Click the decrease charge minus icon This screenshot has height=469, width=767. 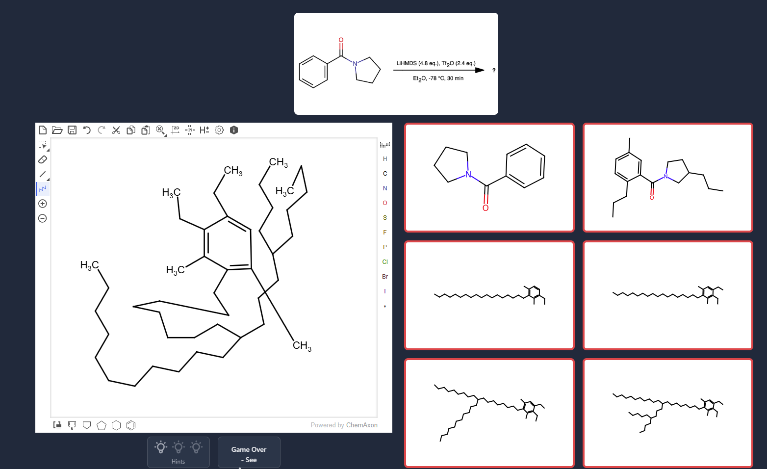(x=43, y=218)
